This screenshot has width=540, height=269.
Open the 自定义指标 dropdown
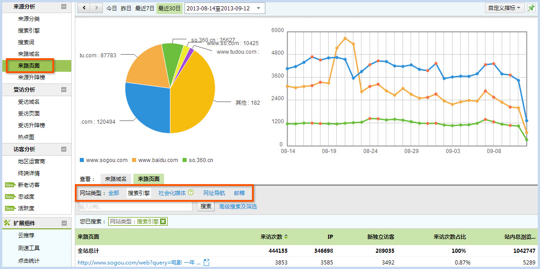[504, 8]
